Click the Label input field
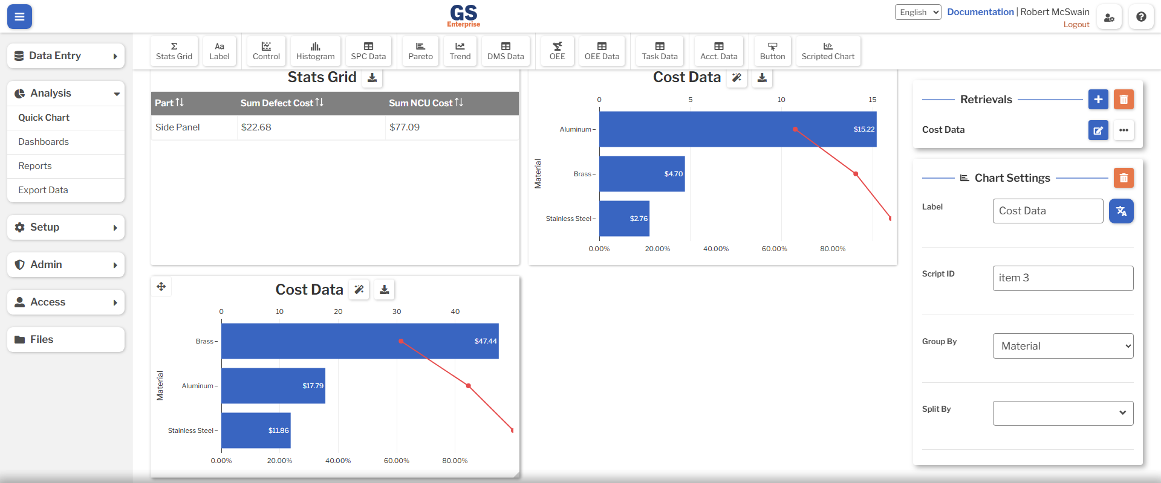1161x483 pixels. tap(1048, 211)
